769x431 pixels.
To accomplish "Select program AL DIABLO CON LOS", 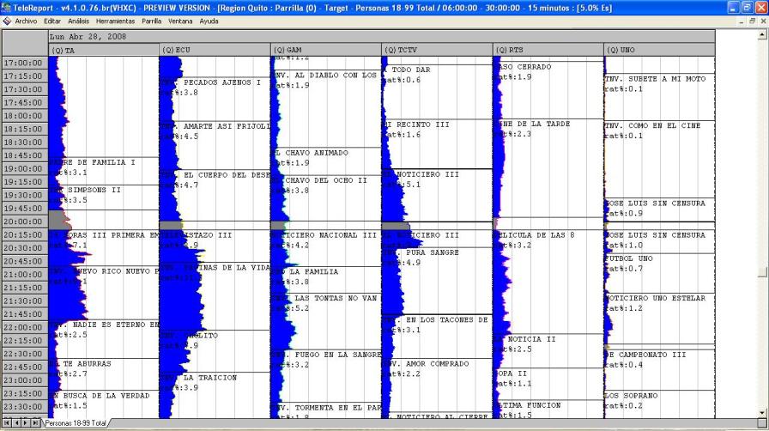I will (336, 75).
